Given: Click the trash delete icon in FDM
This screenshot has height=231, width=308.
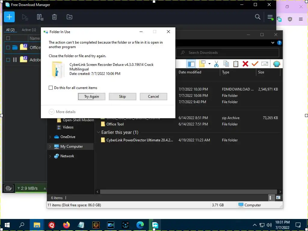Looking at the screenshot, I should [x=54, y=17].
